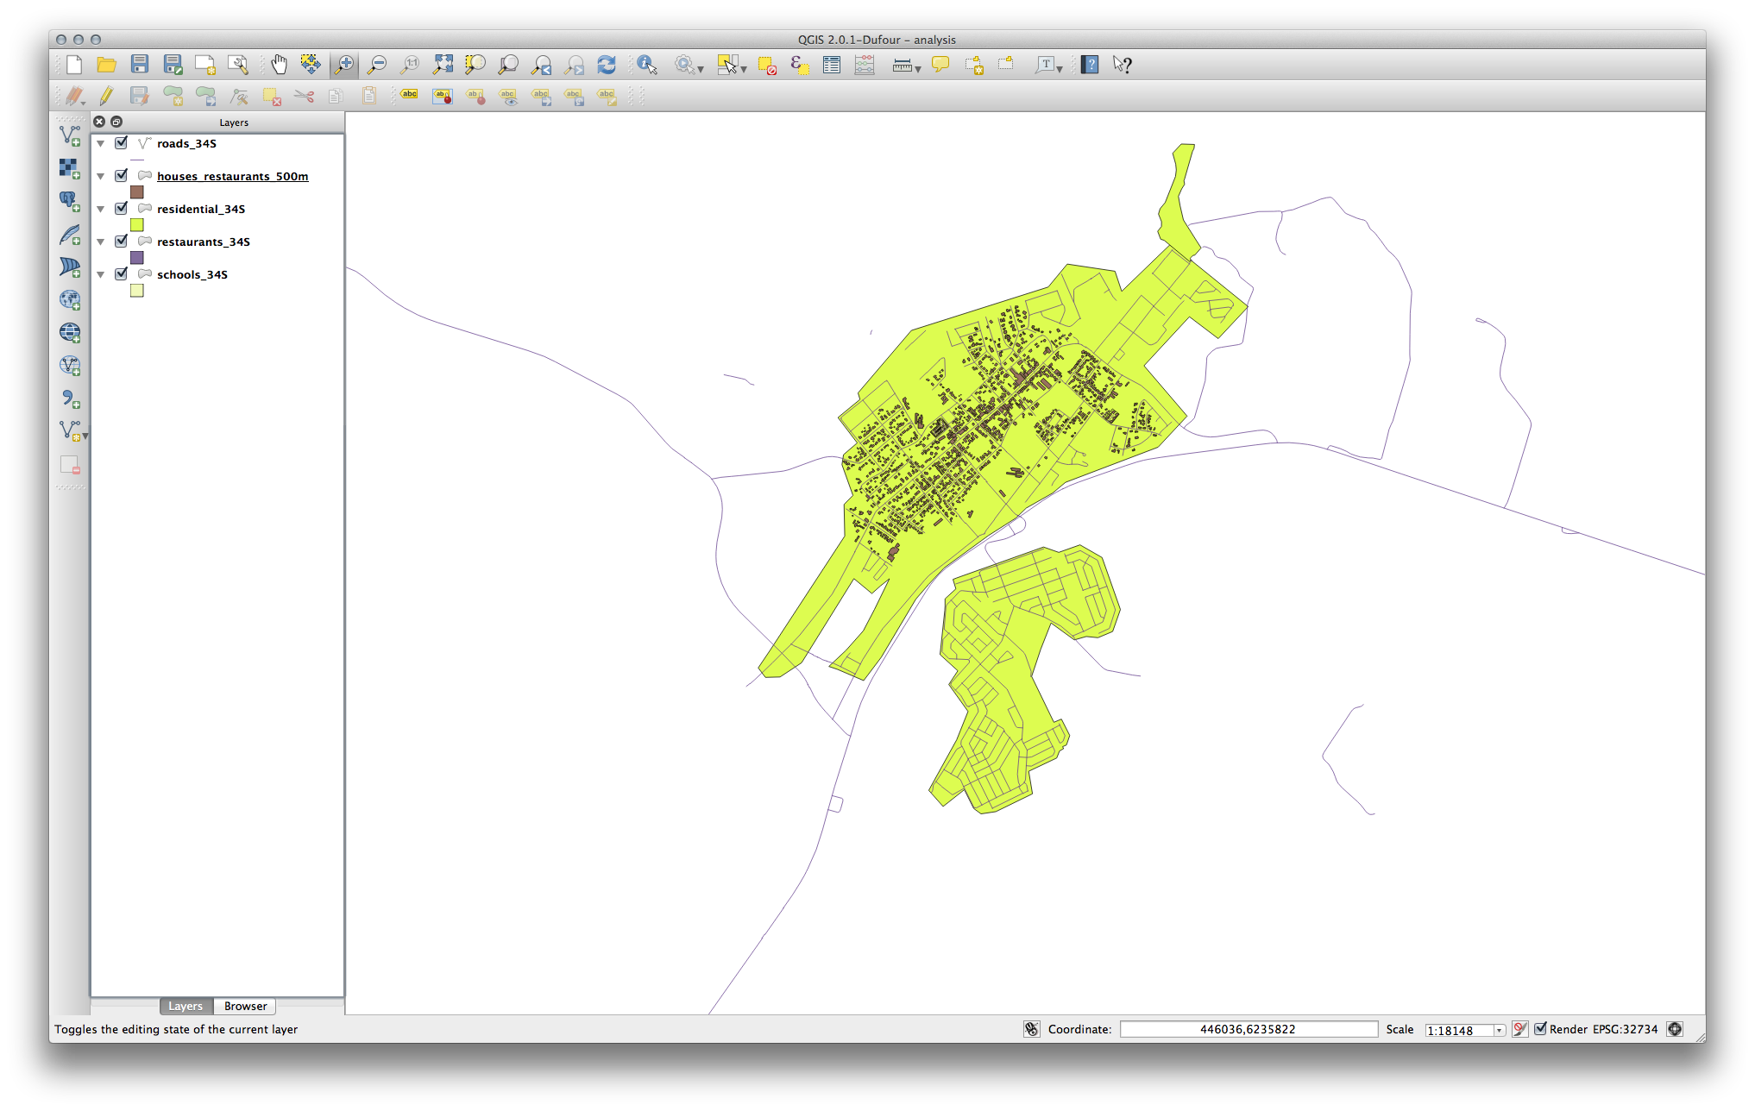This screenshot has width=1755, height=1111.
Task: Select the houses_restaurants_500m layer name
Action: point(232,176)
